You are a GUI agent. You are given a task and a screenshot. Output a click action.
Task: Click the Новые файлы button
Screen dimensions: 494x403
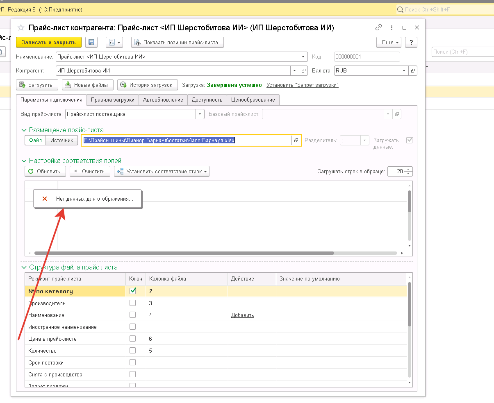pyautogui.click(x=88, y=85)
